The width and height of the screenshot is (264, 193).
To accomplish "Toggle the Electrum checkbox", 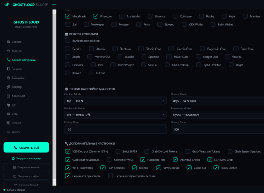I will (x=115, y=49).
